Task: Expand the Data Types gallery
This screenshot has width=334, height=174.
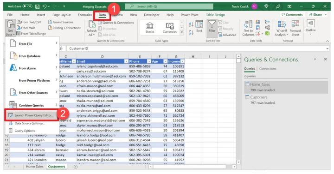Action: tap(182, 33)
